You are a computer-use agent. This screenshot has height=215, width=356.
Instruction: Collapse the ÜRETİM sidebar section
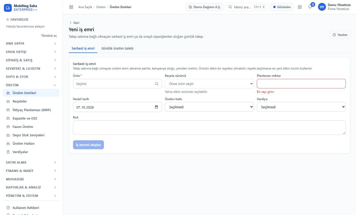tap(31, 85)
